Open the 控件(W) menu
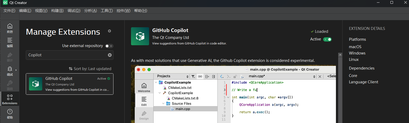This screenshot has height=123, width=409. click(124, 11)
